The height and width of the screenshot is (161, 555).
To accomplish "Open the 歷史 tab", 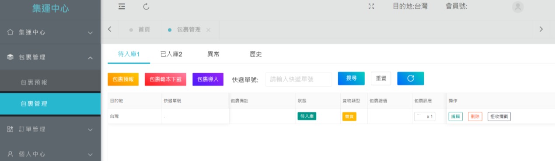I will pos(256,54).
